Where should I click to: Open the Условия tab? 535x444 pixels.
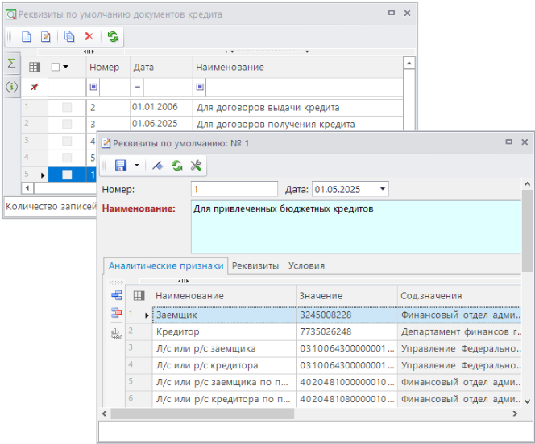point(306,265)
